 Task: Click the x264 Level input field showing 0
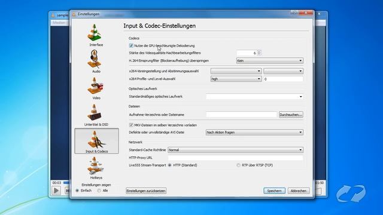pyautogui.click(x=283, y=79)
